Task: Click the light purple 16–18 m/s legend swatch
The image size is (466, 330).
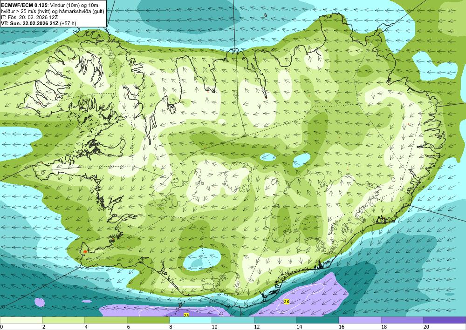Action: coord(360,320)
